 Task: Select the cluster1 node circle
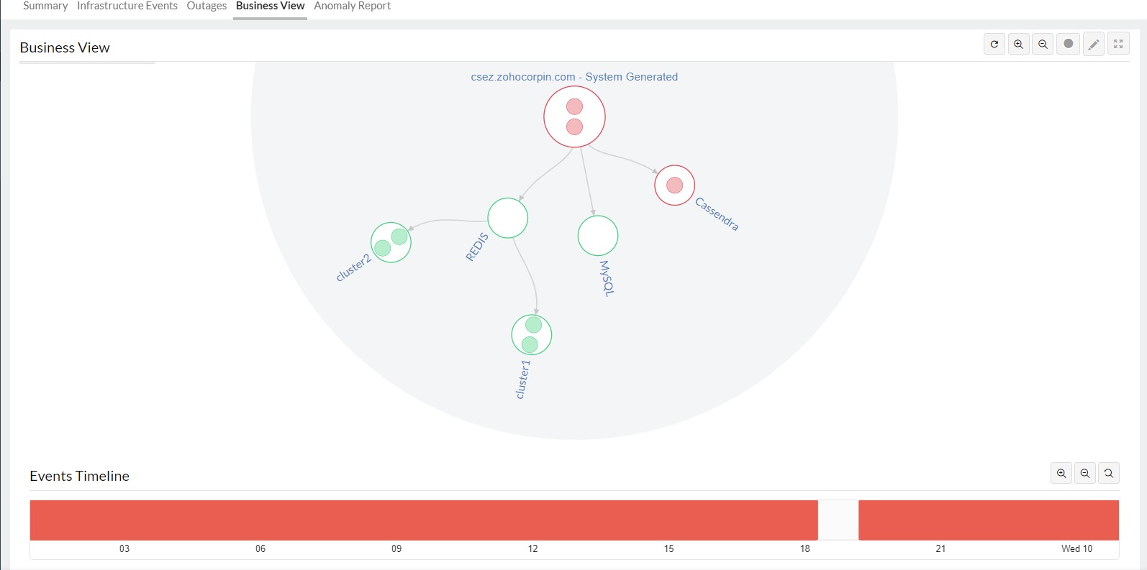pyautogui.click(x=532, y=335)
